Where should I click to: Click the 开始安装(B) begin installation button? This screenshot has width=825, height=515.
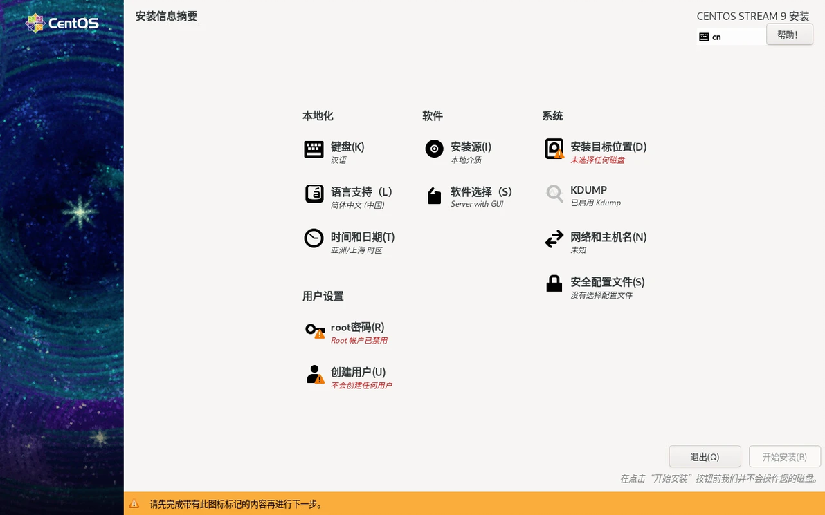(784, 457)
